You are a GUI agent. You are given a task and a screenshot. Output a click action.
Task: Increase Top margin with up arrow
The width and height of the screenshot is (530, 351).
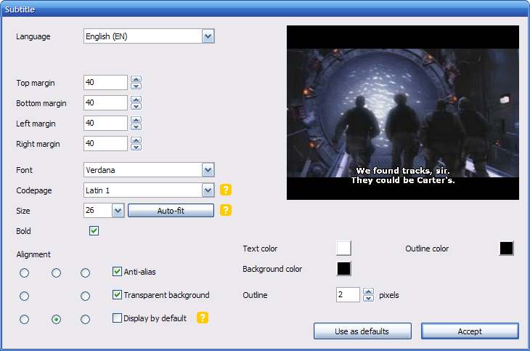coord(136,79)
